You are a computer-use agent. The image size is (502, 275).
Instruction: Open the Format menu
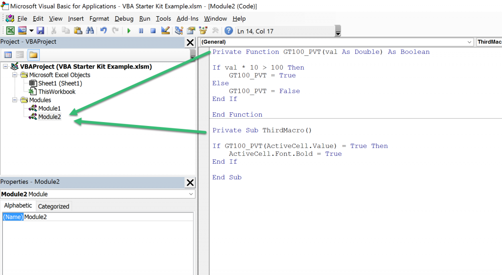[x=99, y=19]
